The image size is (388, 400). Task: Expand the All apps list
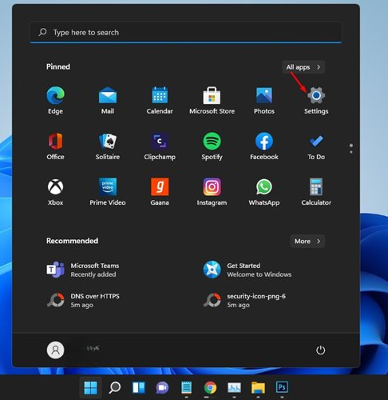click(x=303, y=67)
